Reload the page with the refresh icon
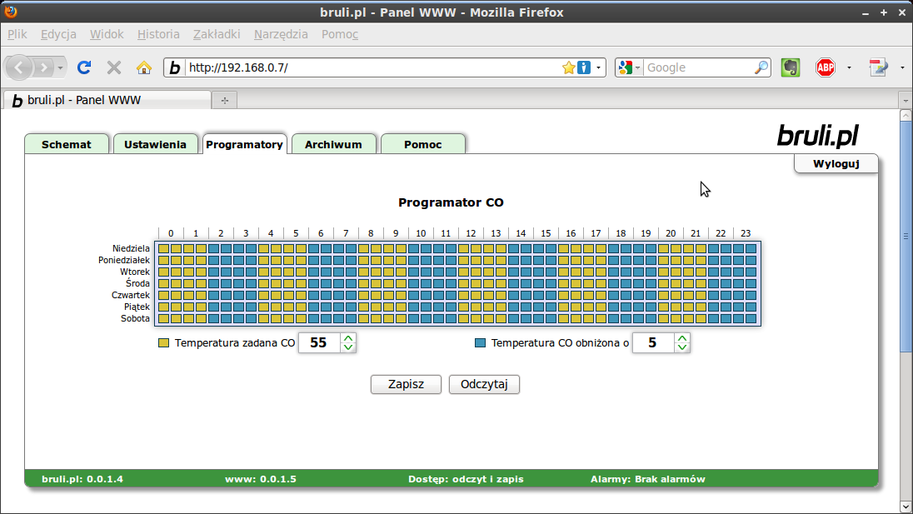Viewport: 913px width, 514px height. (x=84, y=67)
